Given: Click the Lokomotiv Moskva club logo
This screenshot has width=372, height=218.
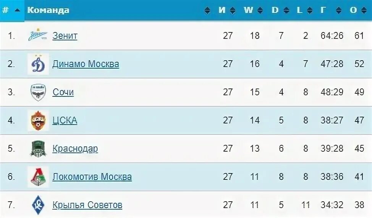Looking at the screenshot, I should click(x=38, y=177).
